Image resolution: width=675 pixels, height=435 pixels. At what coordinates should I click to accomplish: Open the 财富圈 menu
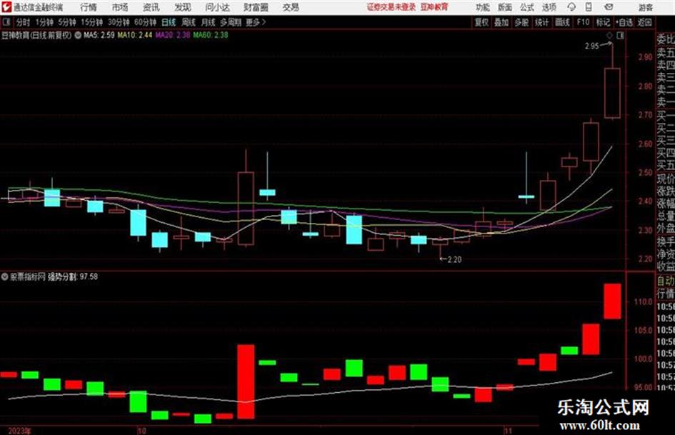[256, 7]
